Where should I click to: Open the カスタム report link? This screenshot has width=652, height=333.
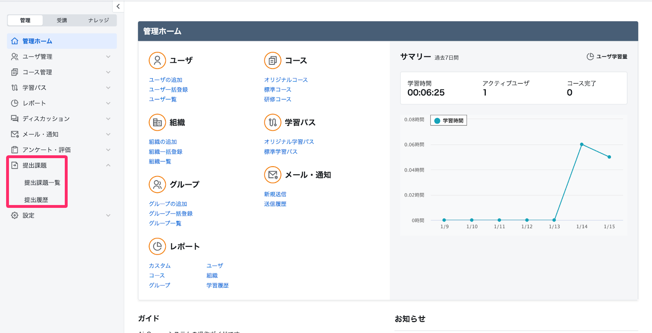click(160, 266)
